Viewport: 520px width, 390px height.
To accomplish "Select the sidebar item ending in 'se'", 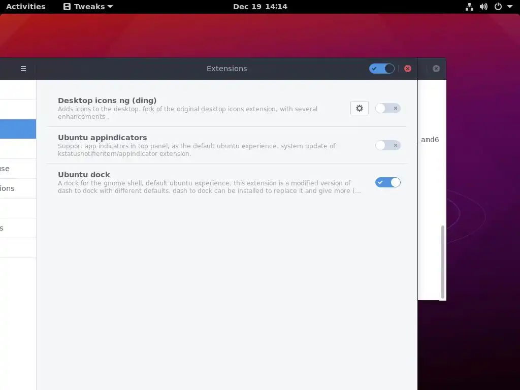I will [18, 169].
